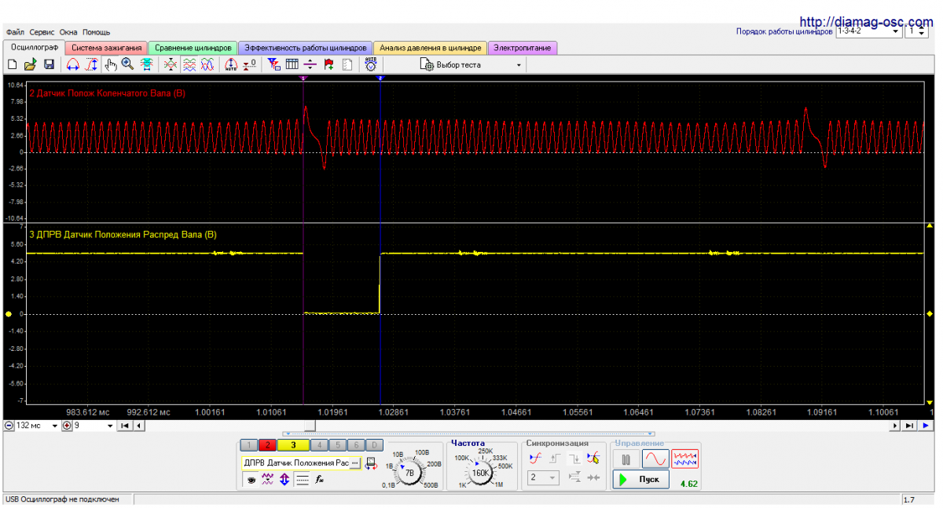Screen dimensions: 943x508
Task: Switch to Сравнение цилиндров tab
Action: pyautogui.click(x=193, y=48)
